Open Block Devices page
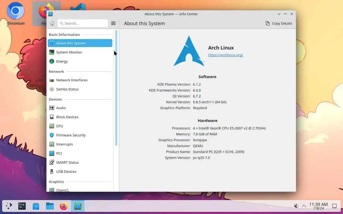 80,117
